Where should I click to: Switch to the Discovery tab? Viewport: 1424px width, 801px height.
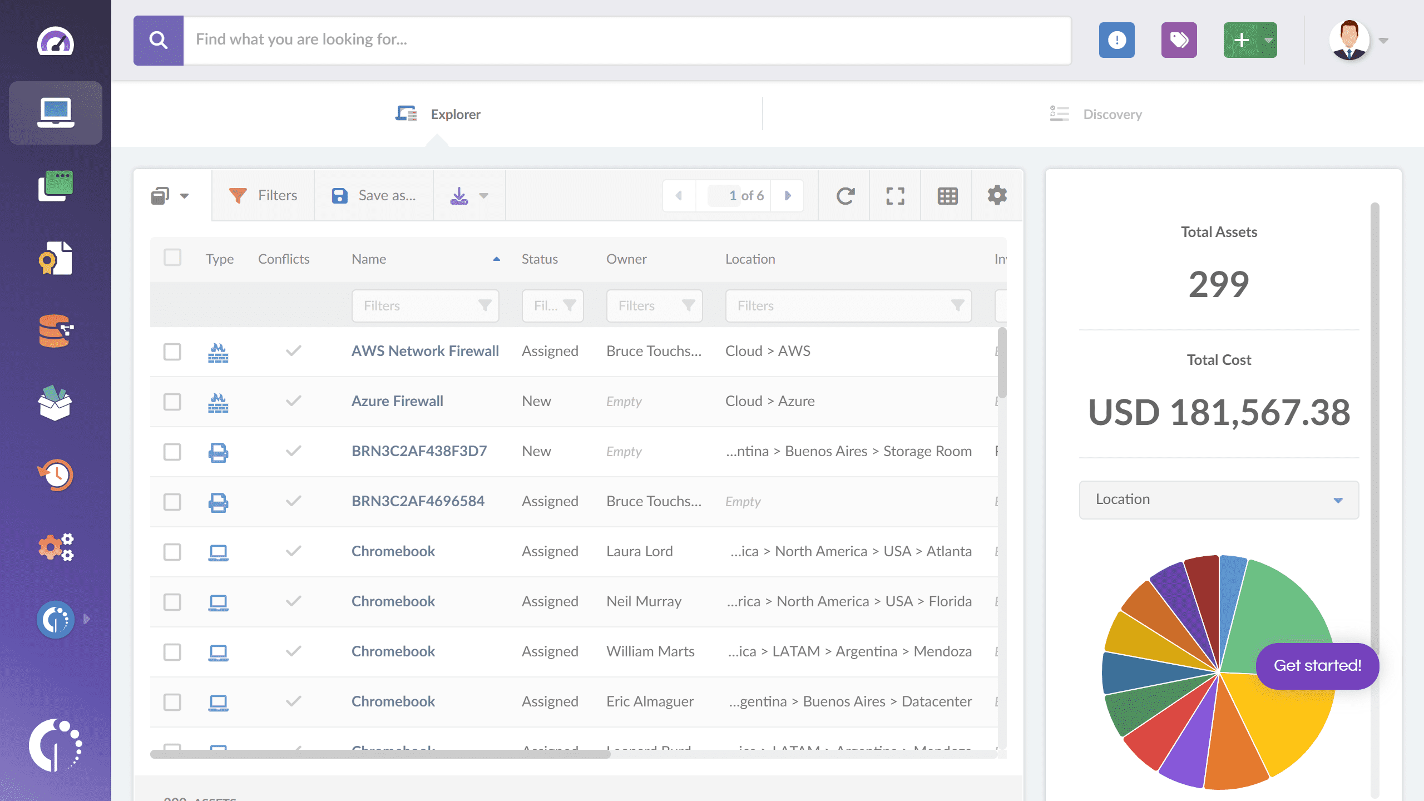[1096, 114]
